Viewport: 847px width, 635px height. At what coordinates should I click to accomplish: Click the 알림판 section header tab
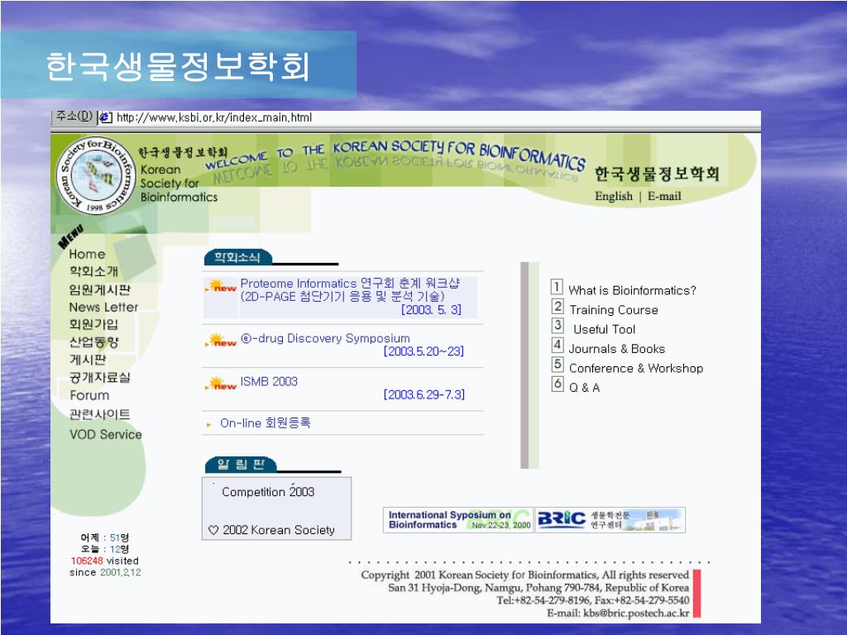[241, 465]
